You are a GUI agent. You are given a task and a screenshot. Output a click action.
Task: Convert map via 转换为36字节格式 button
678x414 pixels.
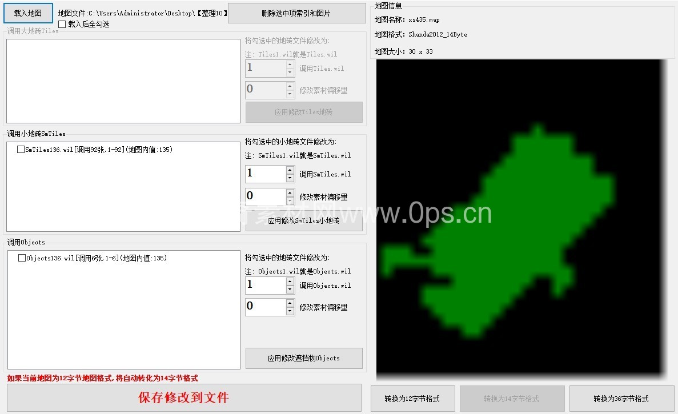[621, 399]
